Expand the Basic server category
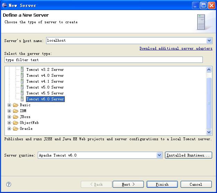Image resolution: width=217 pixels, height=193 pixels. pos(9,105)
